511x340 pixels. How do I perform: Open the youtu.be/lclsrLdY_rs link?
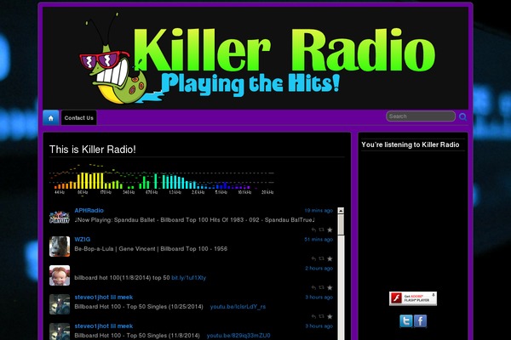(238, 307)
